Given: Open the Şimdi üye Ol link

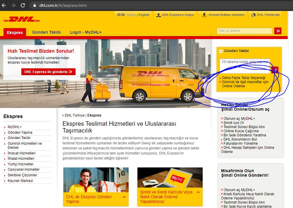Looking at the screenshot, I should [233, 123].
